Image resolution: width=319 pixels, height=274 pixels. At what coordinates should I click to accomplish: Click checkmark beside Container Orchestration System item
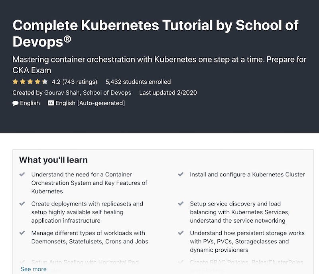click(x=22, y=174)
